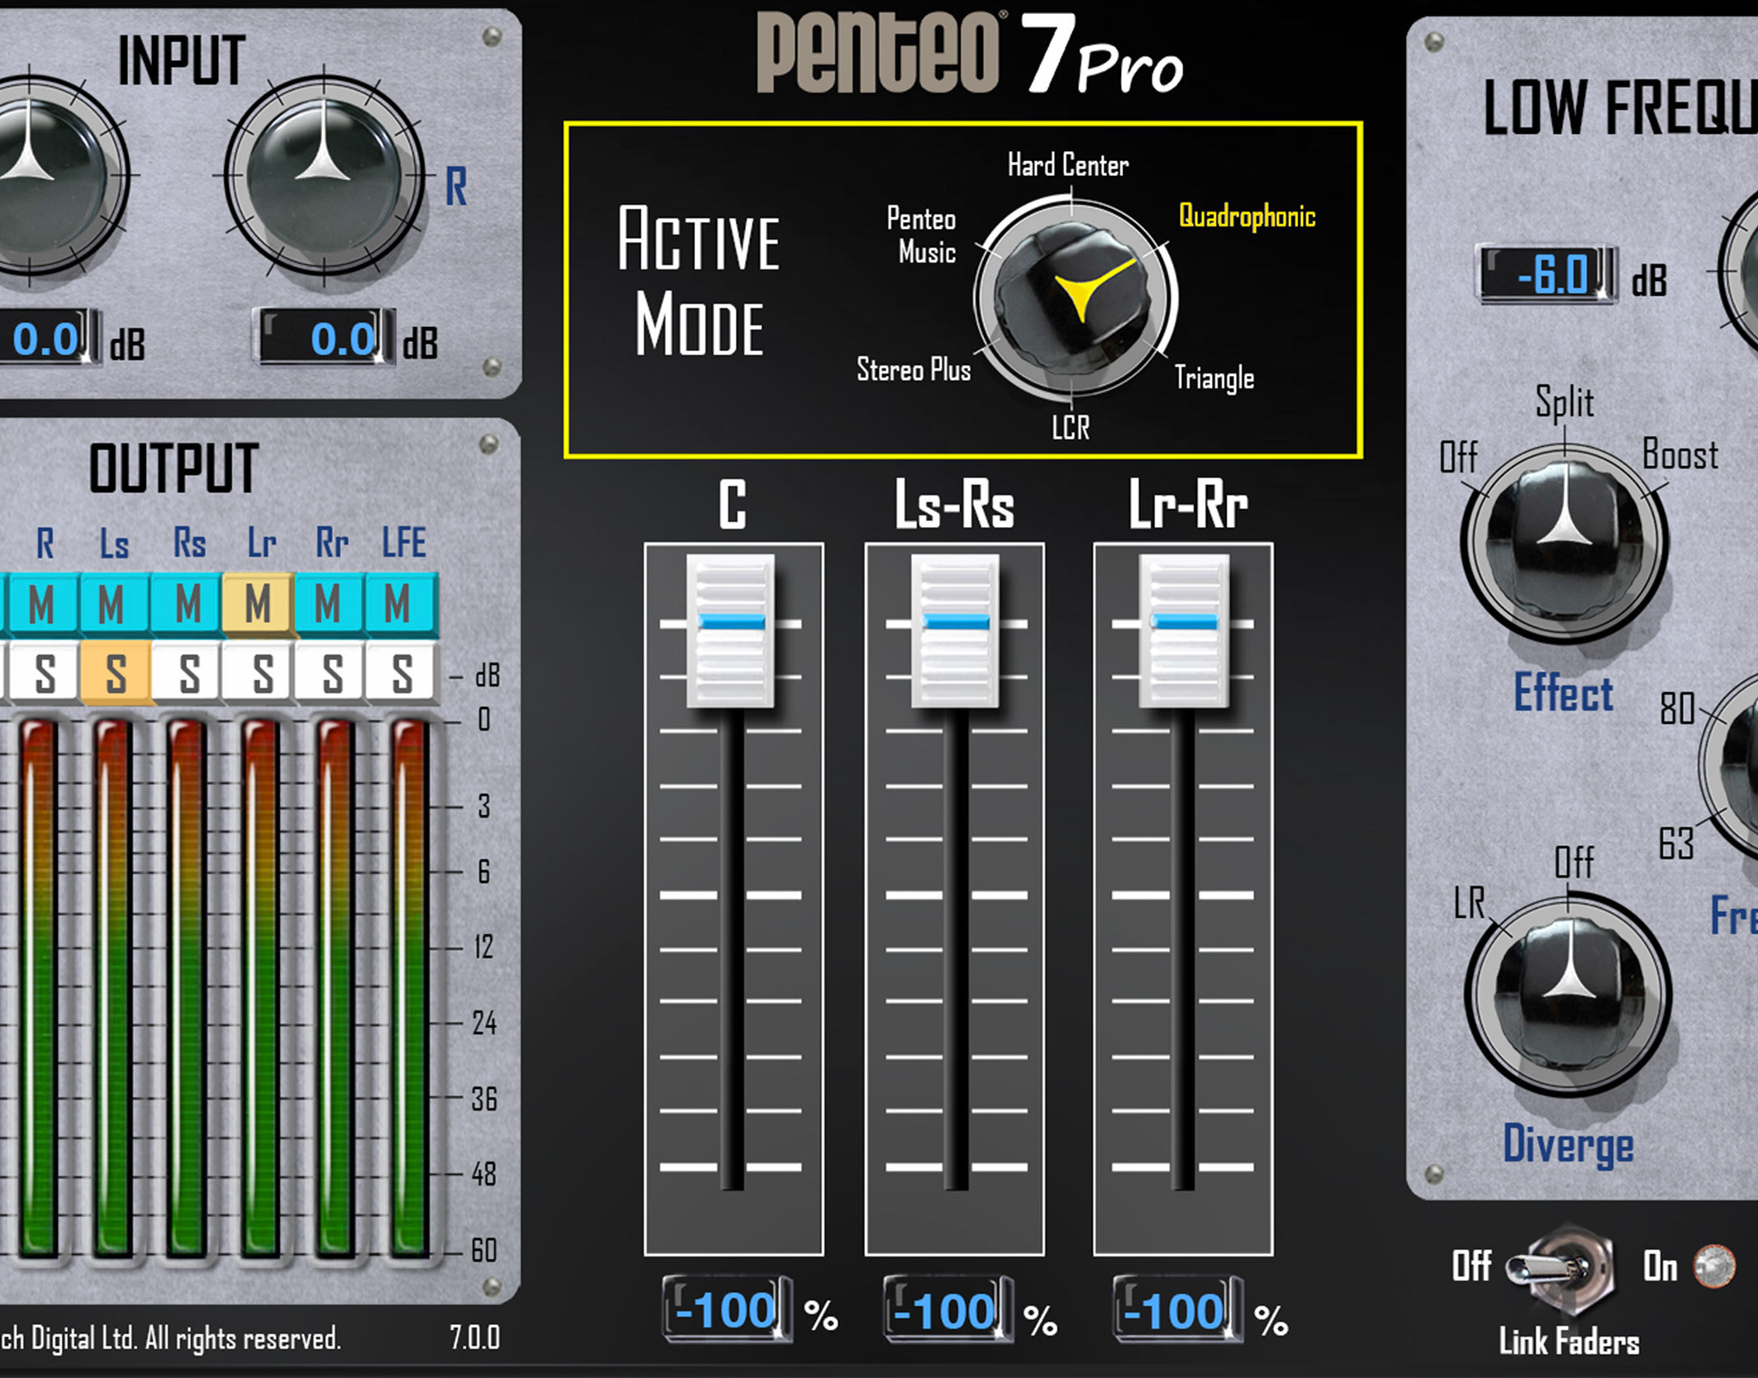
Task: Unmute the Lr output channel
Action: 258,604
